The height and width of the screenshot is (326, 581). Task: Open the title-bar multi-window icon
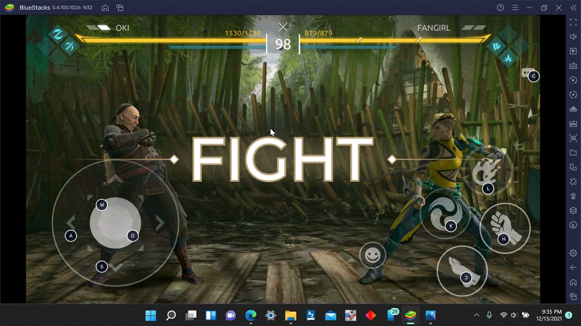pos(120,8)
